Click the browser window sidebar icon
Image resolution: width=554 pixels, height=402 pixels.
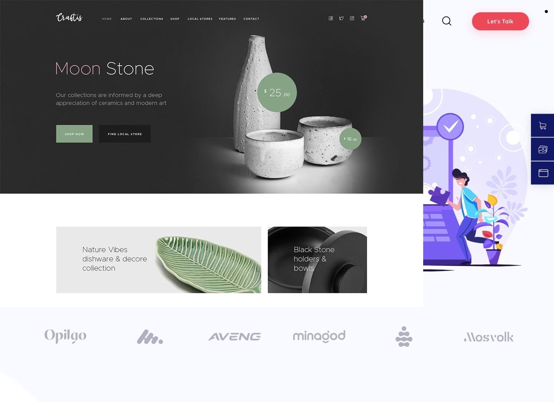[542, 173]
